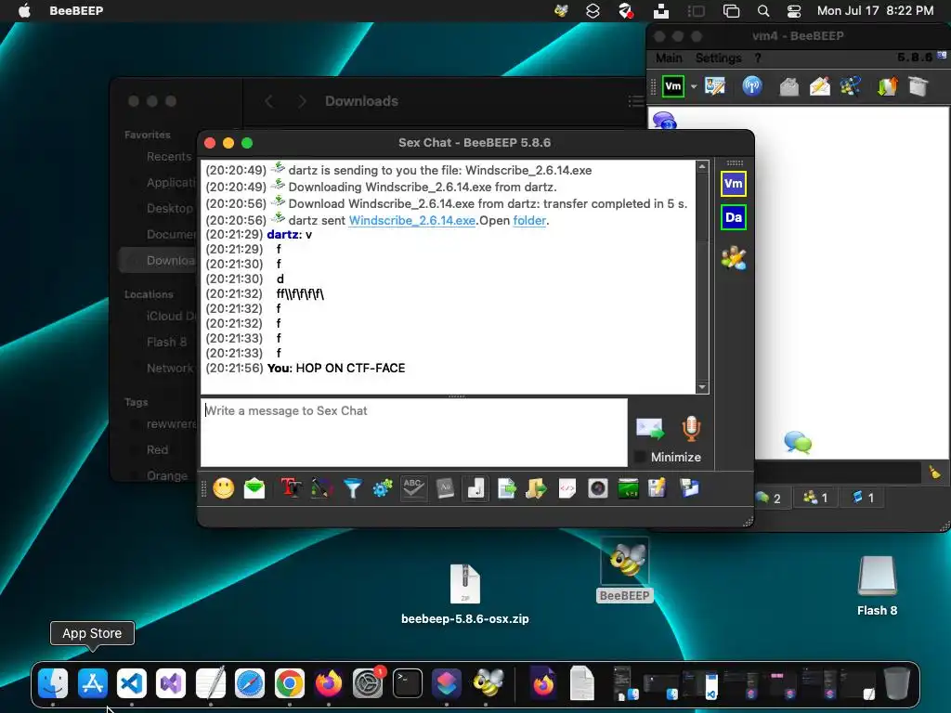Image resolution: width=951 pixels, height=713 pixels.
Task: Open Control Center in the menu bar
Action: point(794,10)
